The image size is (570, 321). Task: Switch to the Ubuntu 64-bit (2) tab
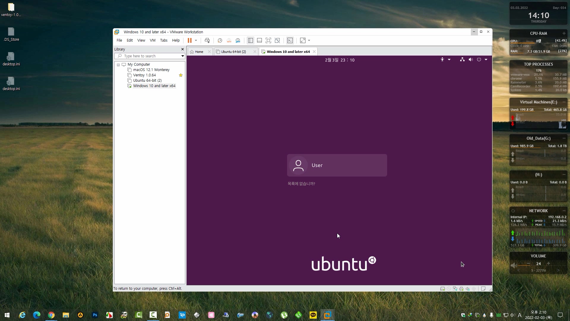point(233,52)
